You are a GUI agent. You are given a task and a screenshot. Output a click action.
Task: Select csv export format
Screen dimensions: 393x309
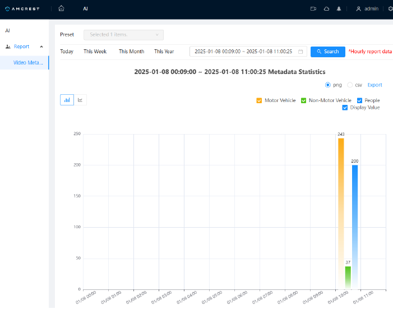[350, 85]
